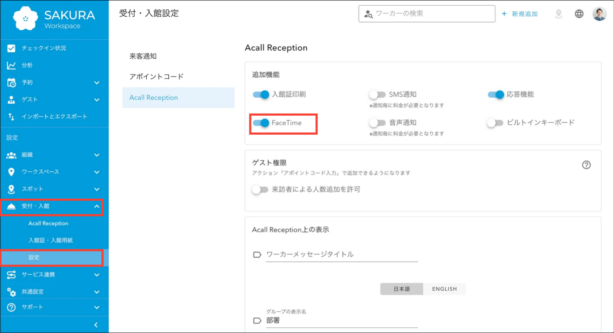Toggle the 入館証印刷 switch
The height and width of the screenshot is (333, 614).
click(x=261, y=95)
